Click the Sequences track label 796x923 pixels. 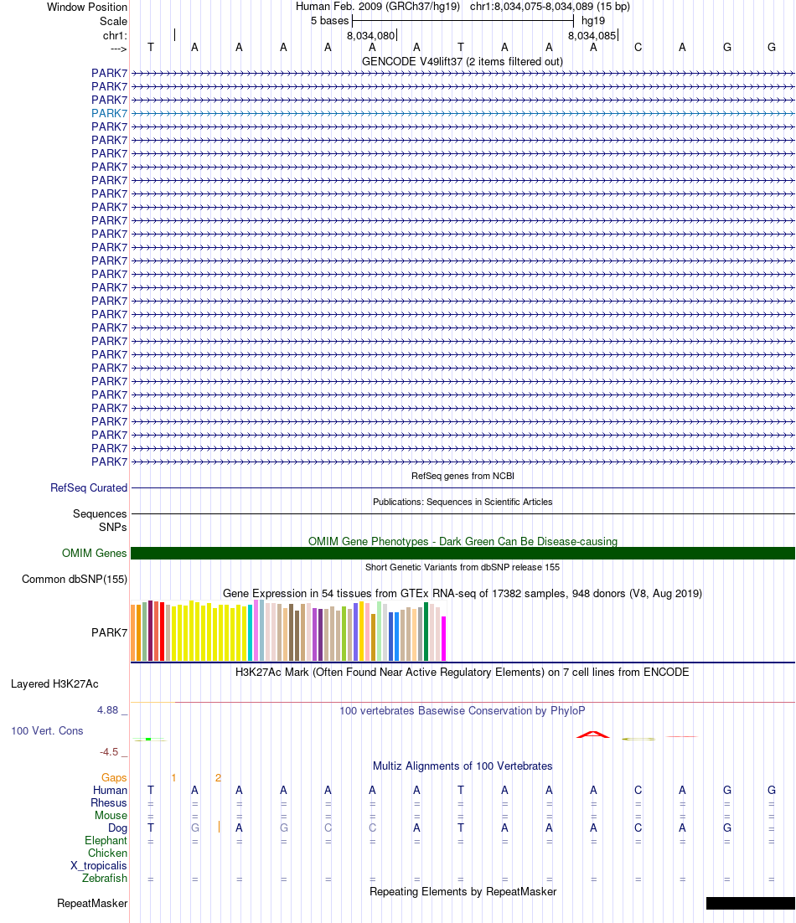pyautogui.click(x=100, y=513)
